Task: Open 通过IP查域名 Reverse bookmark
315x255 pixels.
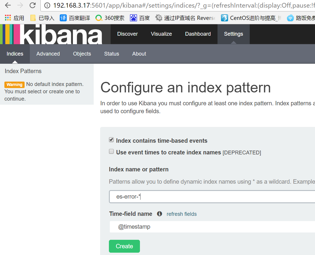Action: (x=185, y=18)
